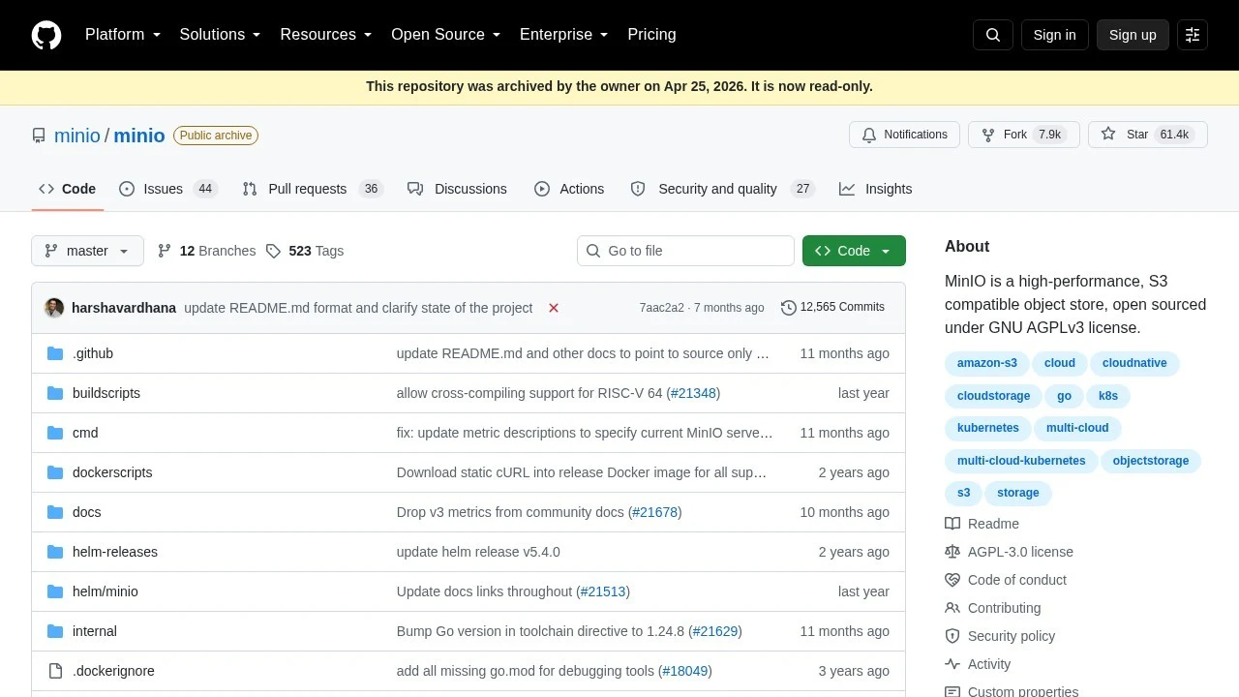Open the minio owner link
This screenshot has width=1239, height=697.
(77, 136)
